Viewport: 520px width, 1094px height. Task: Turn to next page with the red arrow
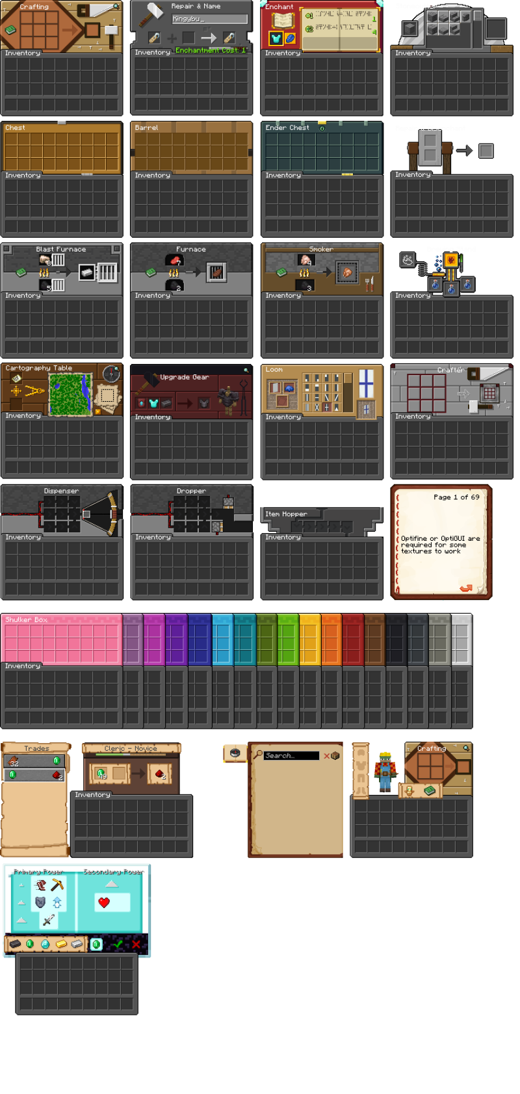(x=465, y=588)
